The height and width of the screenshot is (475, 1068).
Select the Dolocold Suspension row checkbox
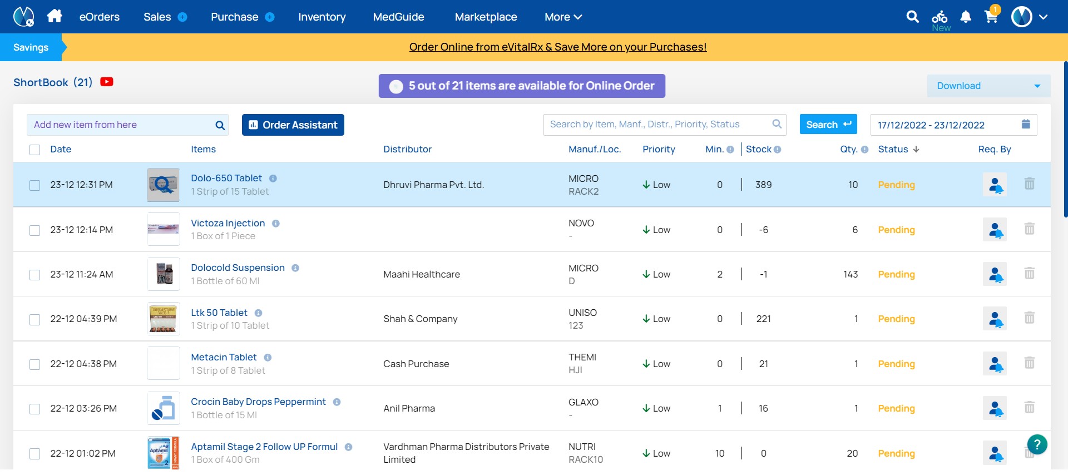[x=34, y=275]
